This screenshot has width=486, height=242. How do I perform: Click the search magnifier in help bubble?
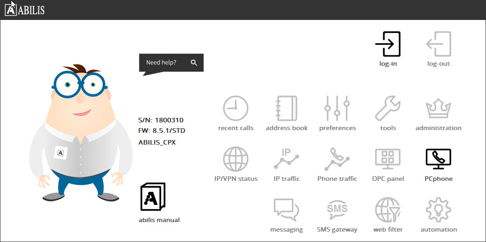click(x=194, y=63)
